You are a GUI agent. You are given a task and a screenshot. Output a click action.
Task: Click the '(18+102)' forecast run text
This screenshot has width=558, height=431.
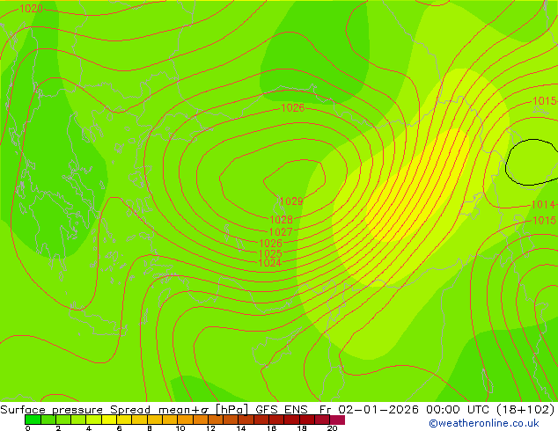[524, 410]
